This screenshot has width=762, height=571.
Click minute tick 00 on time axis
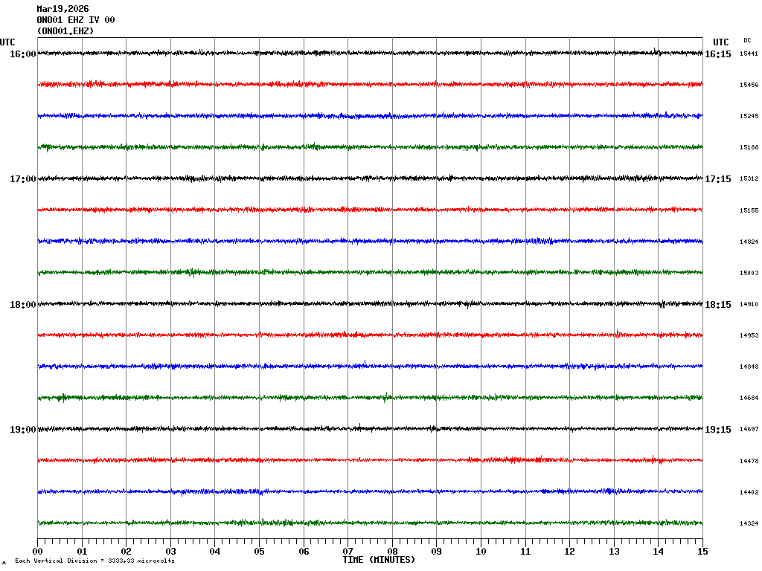point(38,552)
